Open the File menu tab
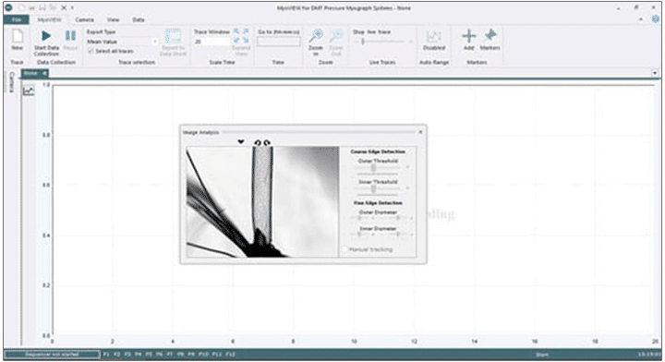The image size is (665, 362). pyautogui.click(x=16, y=19)
